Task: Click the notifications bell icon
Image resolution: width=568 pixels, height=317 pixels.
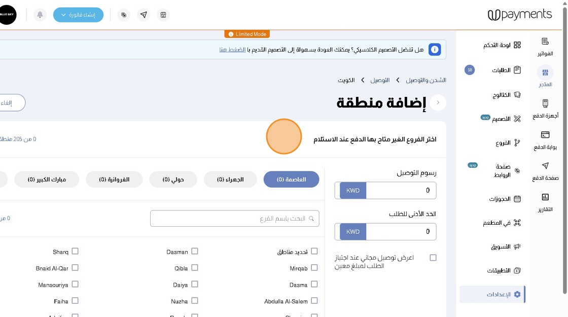Action: coord(40,15)
